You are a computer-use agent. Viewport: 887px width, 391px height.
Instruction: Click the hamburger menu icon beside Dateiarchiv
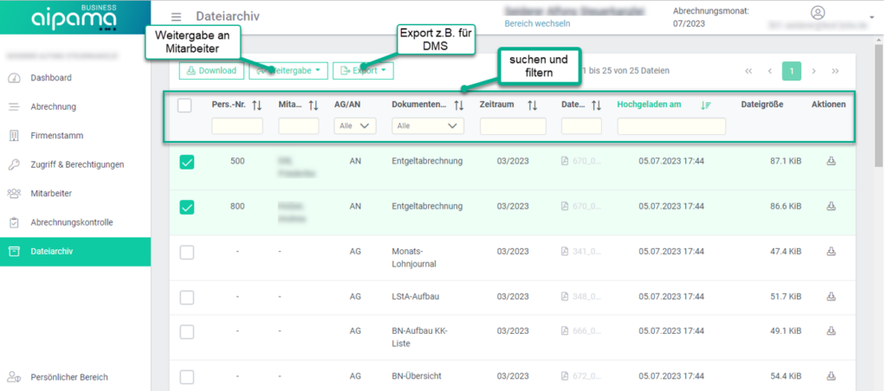177,16
